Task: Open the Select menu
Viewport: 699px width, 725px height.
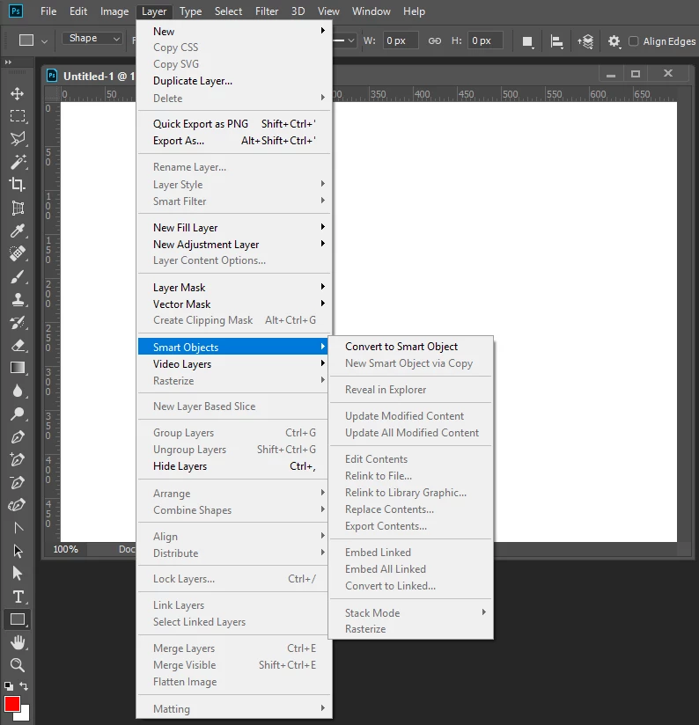Action: click(x=228, y=11)
